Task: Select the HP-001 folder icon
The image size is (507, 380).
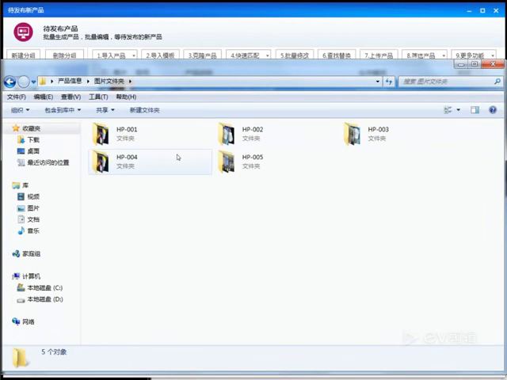Action: click(101, 134)
